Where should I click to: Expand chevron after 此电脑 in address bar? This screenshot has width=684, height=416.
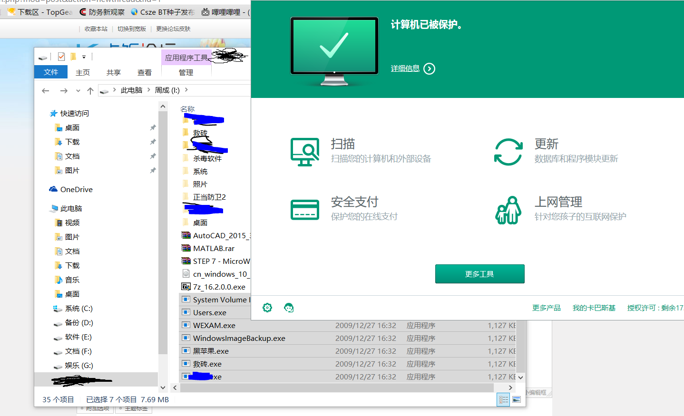pyautogui.click(x=149, y=90)
